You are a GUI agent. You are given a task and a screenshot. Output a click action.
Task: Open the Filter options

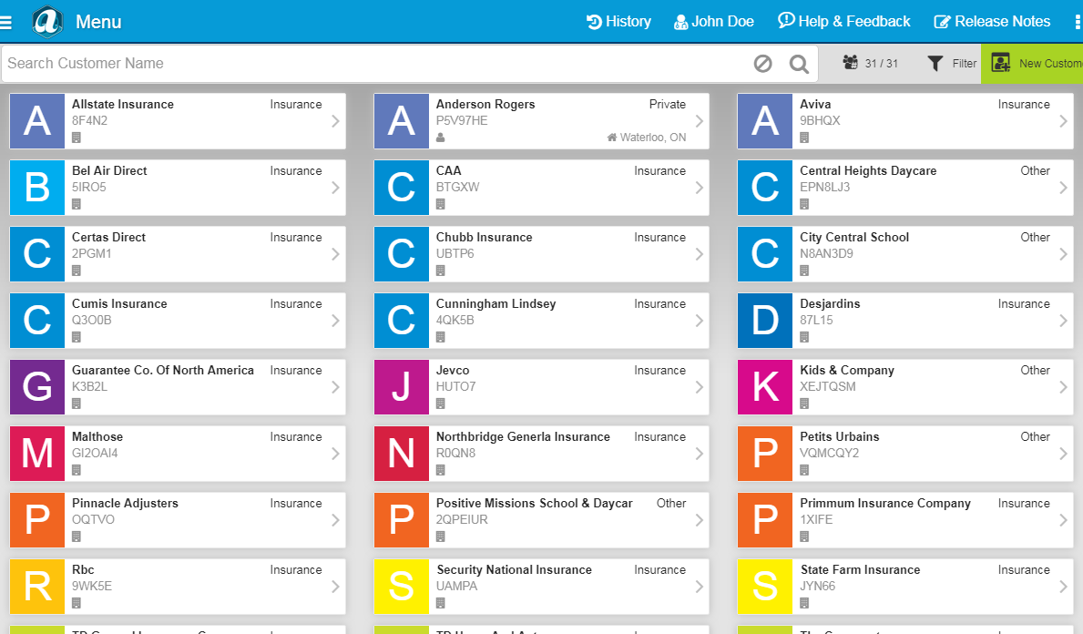click(x=952, y=64)
